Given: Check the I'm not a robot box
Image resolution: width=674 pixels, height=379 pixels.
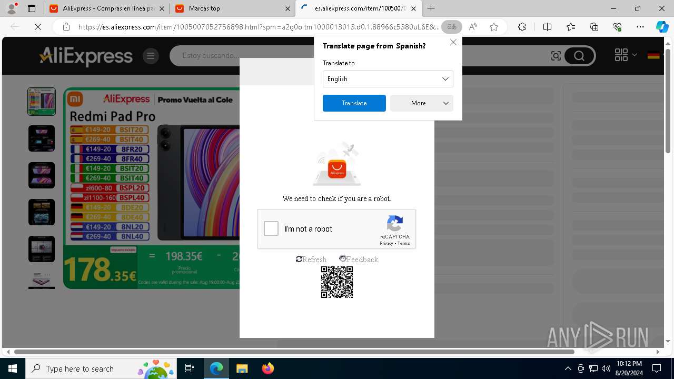Looking at the screenshot, I should click(271, 228).
